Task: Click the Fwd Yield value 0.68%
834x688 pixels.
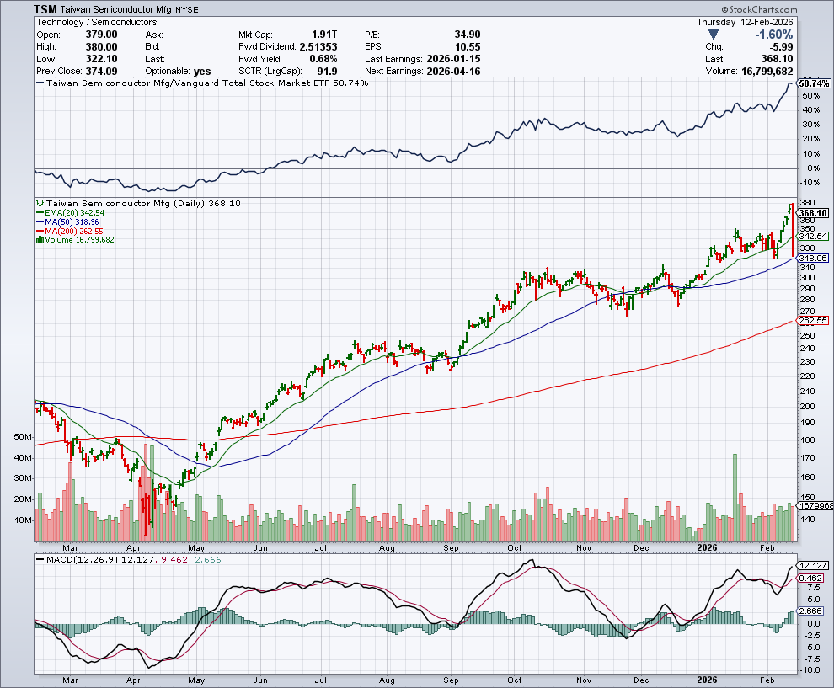Action: [323, 59]
